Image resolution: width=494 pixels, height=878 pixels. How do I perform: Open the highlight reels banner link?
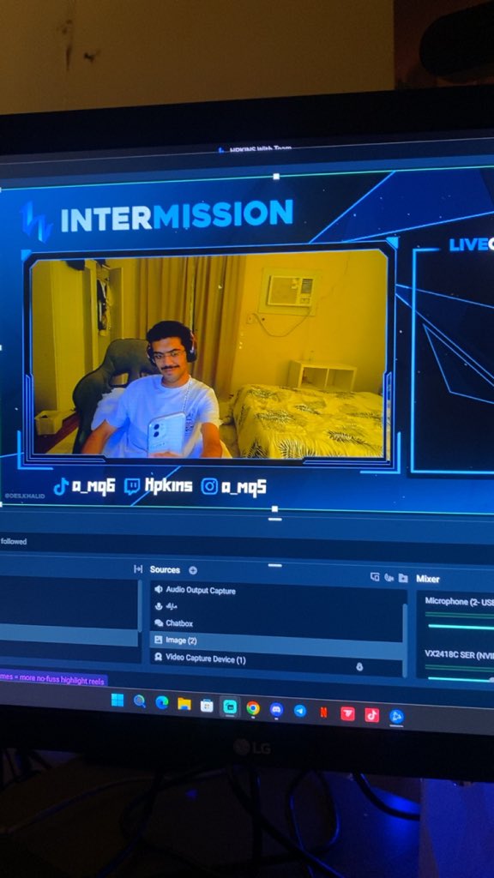[x=54, y=678]
